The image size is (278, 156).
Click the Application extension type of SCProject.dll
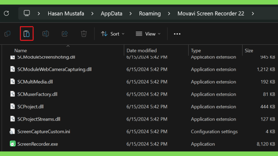coord(213,107)
